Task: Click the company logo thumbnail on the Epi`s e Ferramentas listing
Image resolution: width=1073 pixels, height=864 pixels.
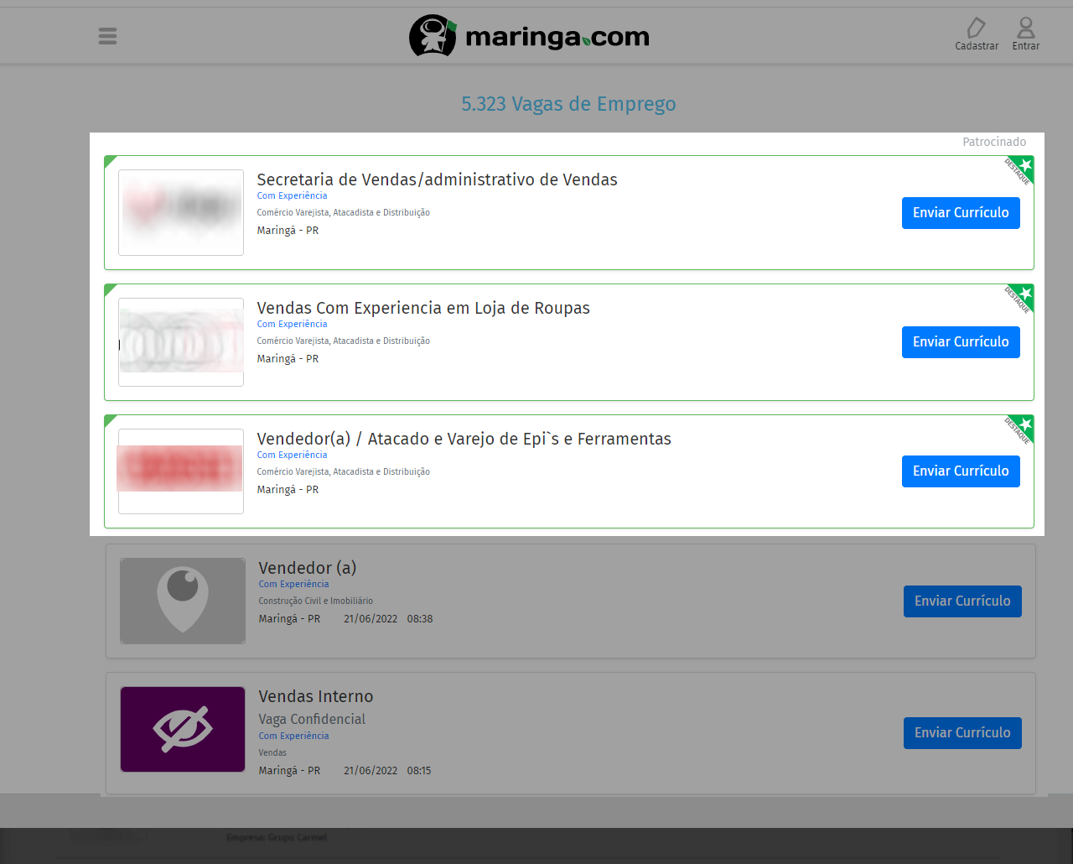Action: click(180, 471)
